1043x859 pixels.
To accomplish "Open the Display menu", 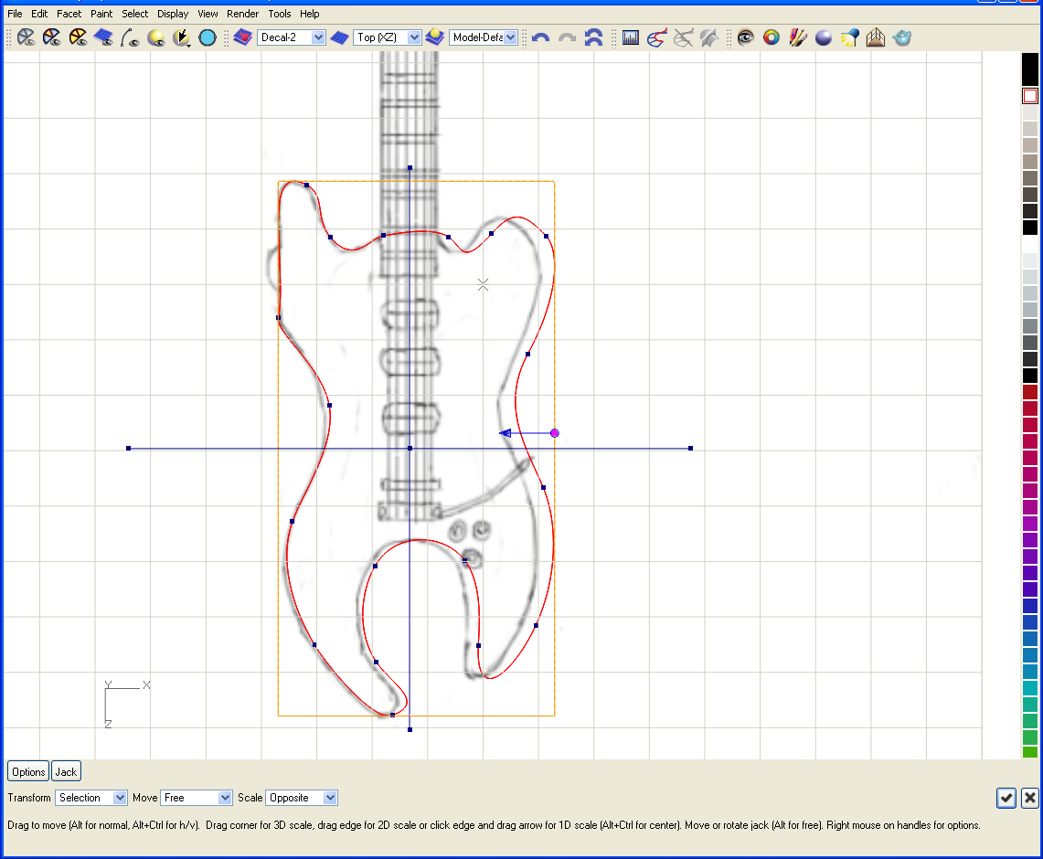I will coord(172,14).
